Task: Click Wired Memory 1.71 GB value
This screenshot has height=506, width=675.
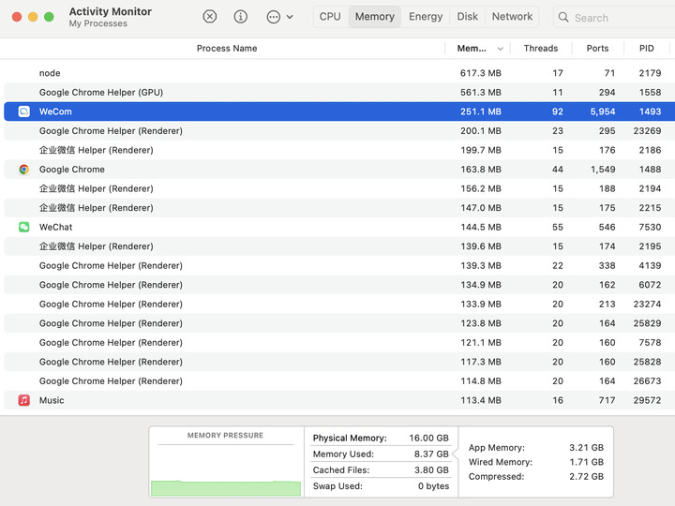Action: [586, 462]
